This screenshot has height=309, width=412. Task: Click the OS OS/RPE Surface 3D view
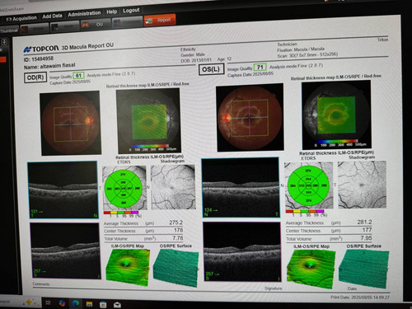coord(364,269)
